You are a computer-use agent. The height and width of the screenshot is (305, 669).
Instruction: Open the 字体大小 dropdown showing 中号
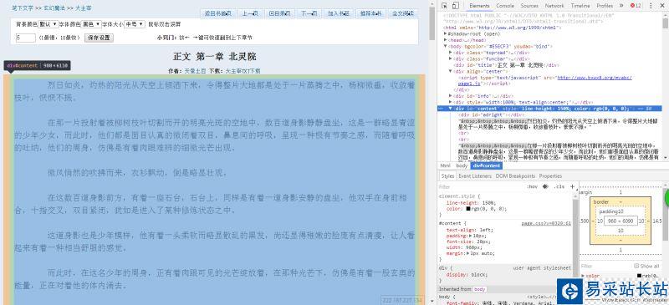tap(135, 24)
